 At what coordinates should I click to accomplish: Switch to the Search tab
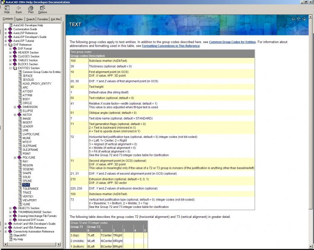(x=30, y=19)
